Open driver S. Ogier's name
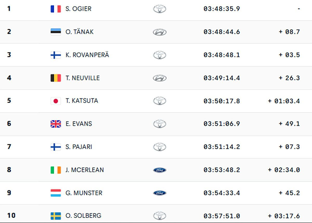Image resolution: width=312 pixels, height=223 pixels. point(79,9)
